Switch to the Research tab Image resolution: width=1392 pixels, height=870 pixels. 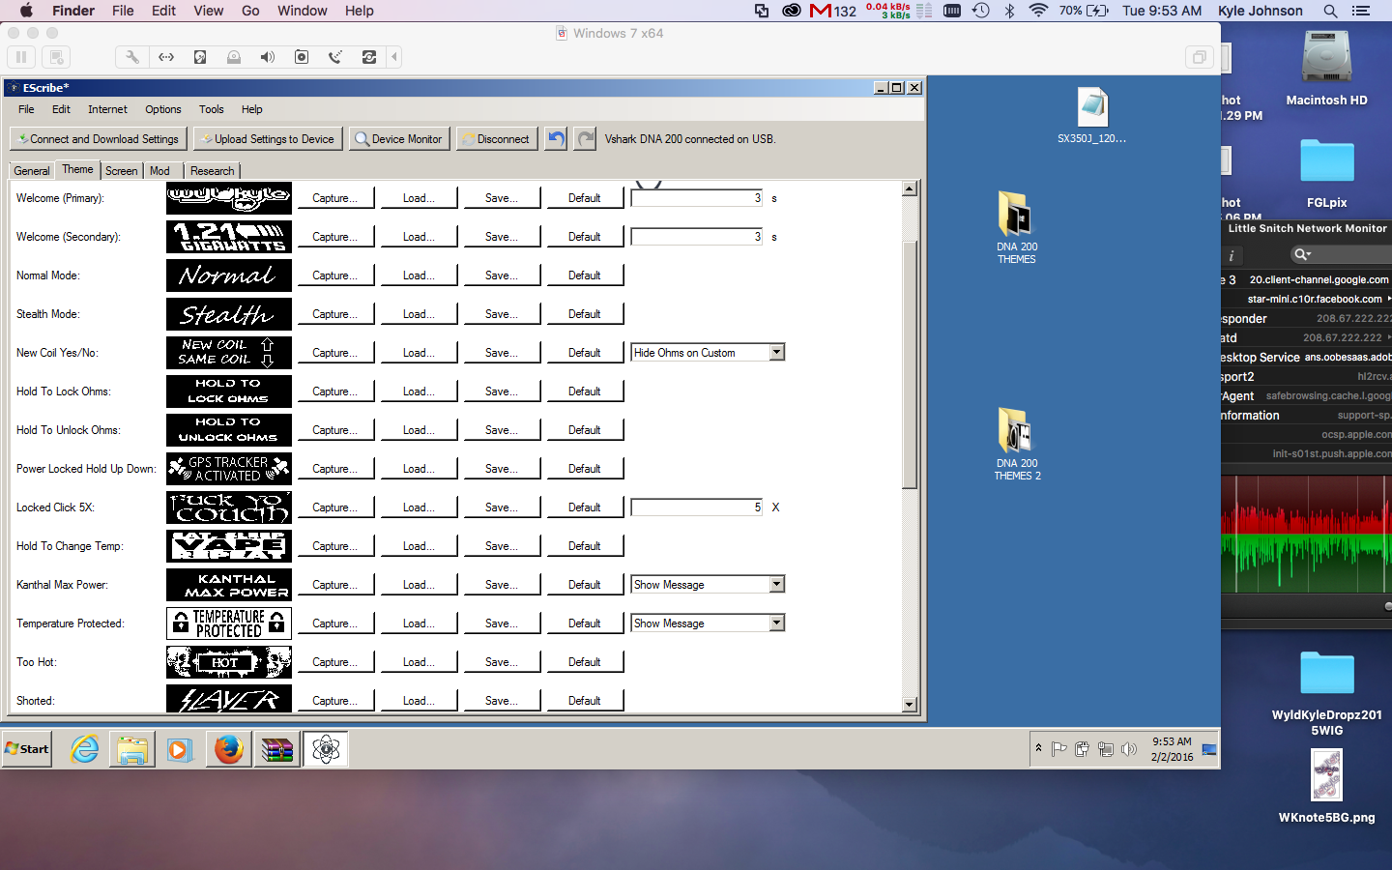pos(212,170)
